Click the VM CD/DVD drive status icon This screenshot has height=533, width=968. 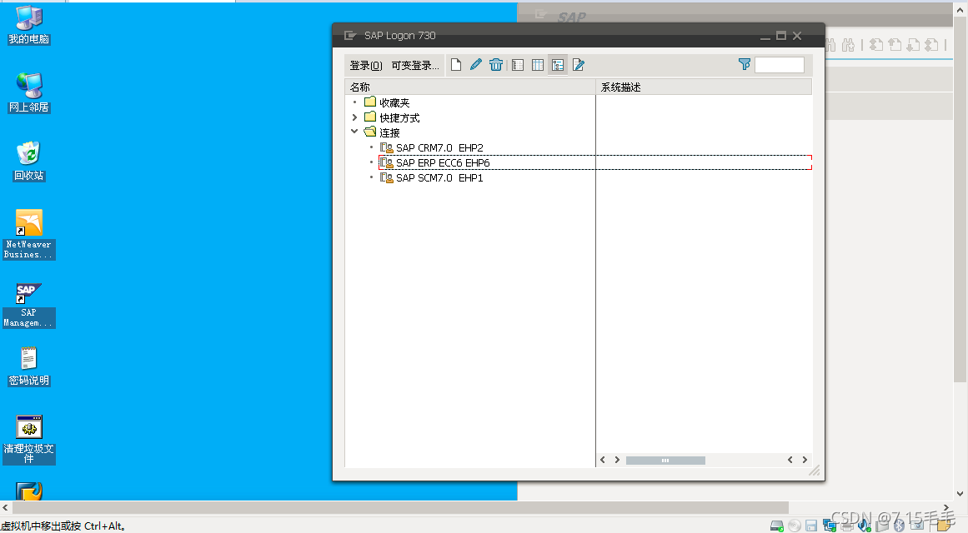[795, 526]
